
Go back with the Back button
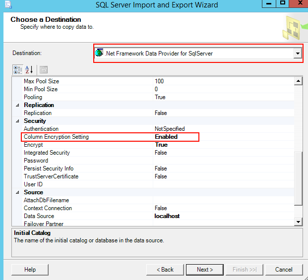(165, 270)
